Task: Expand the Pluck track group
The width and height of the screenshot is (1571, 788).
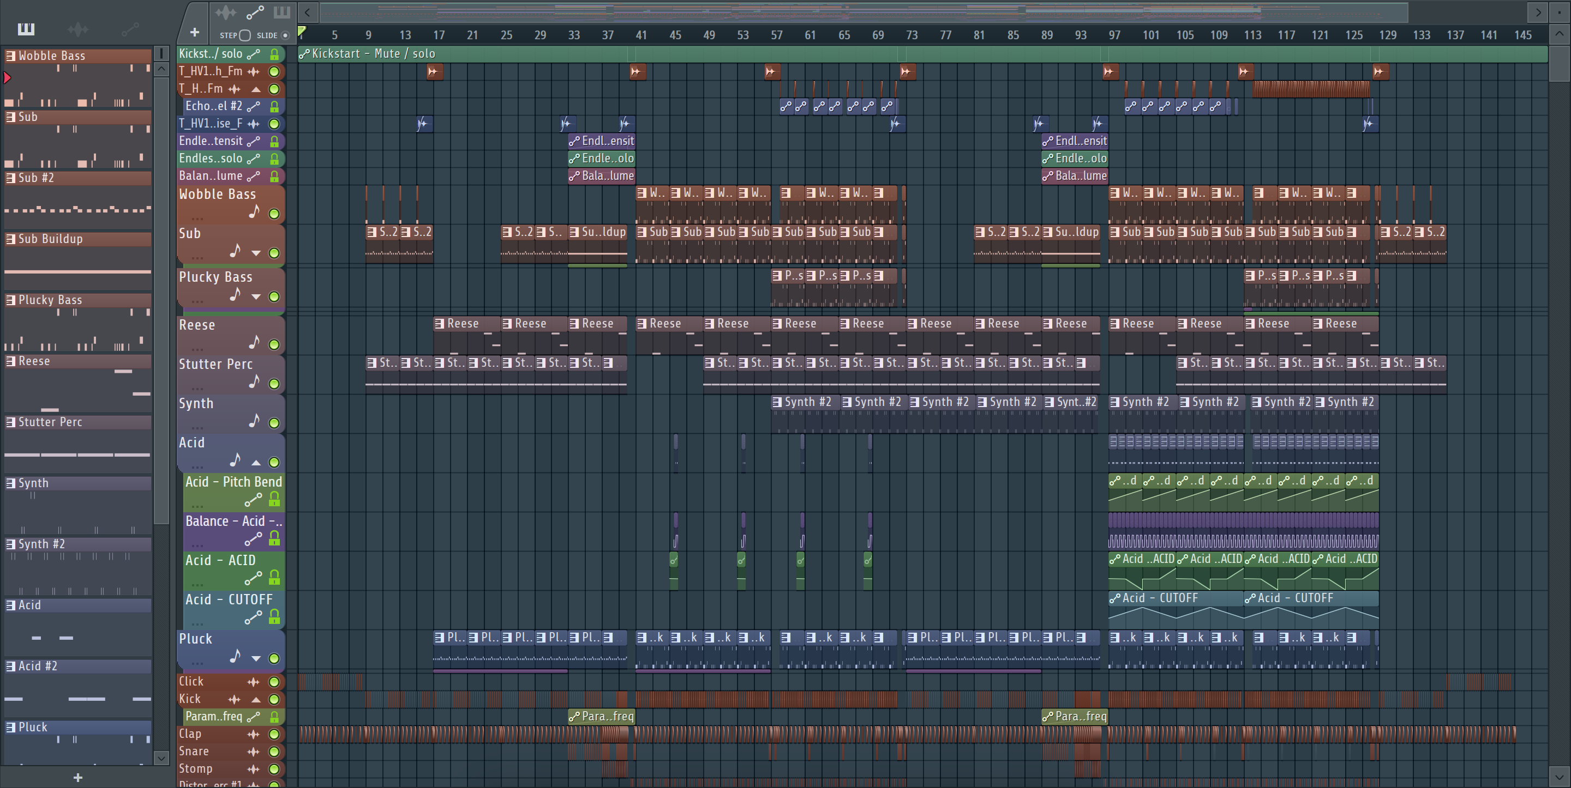Action: click(256, 659)
